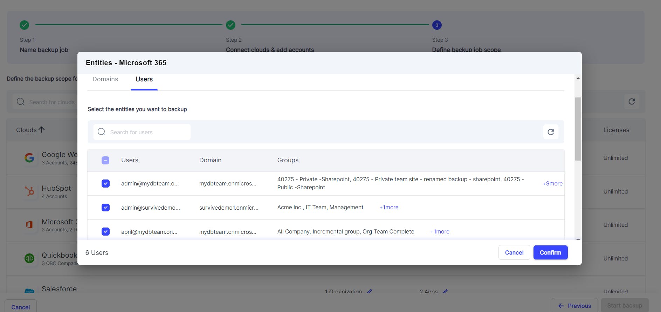Click edit pencil next to 2 Apps
This screenshot has width=661, height=312.
tap(445, 291)
